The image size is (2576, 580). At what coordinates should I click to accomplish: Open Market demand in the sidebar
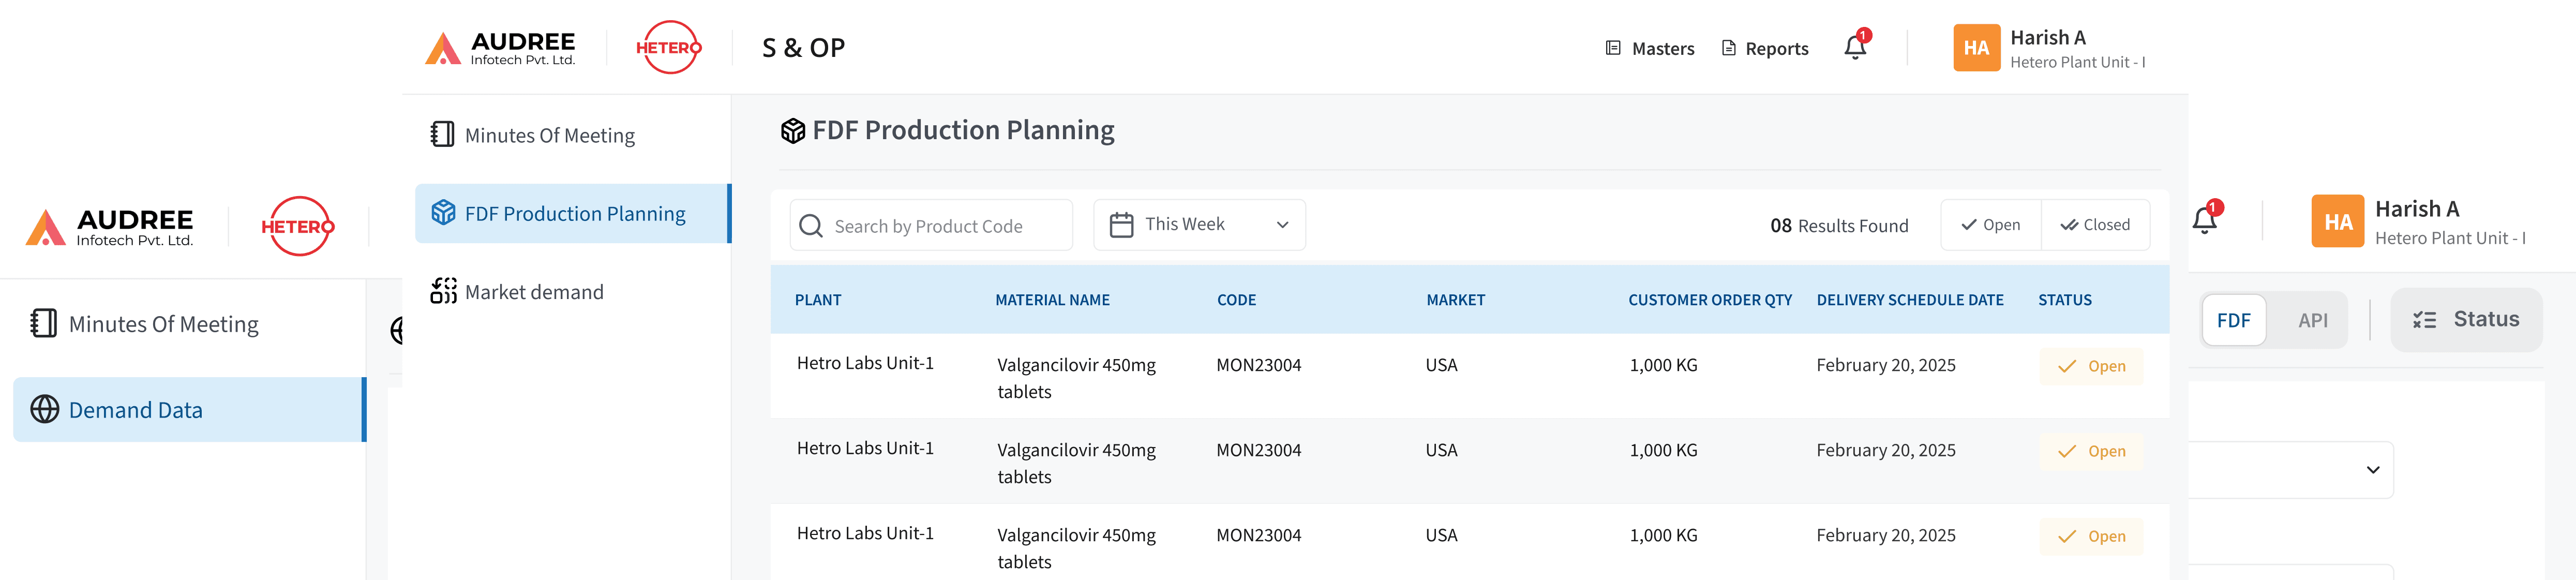click(x=534, y=292)
